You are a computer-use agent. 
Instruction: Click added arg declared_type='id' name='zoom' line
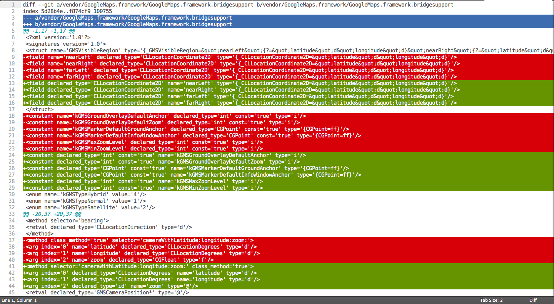click(288, 286)
